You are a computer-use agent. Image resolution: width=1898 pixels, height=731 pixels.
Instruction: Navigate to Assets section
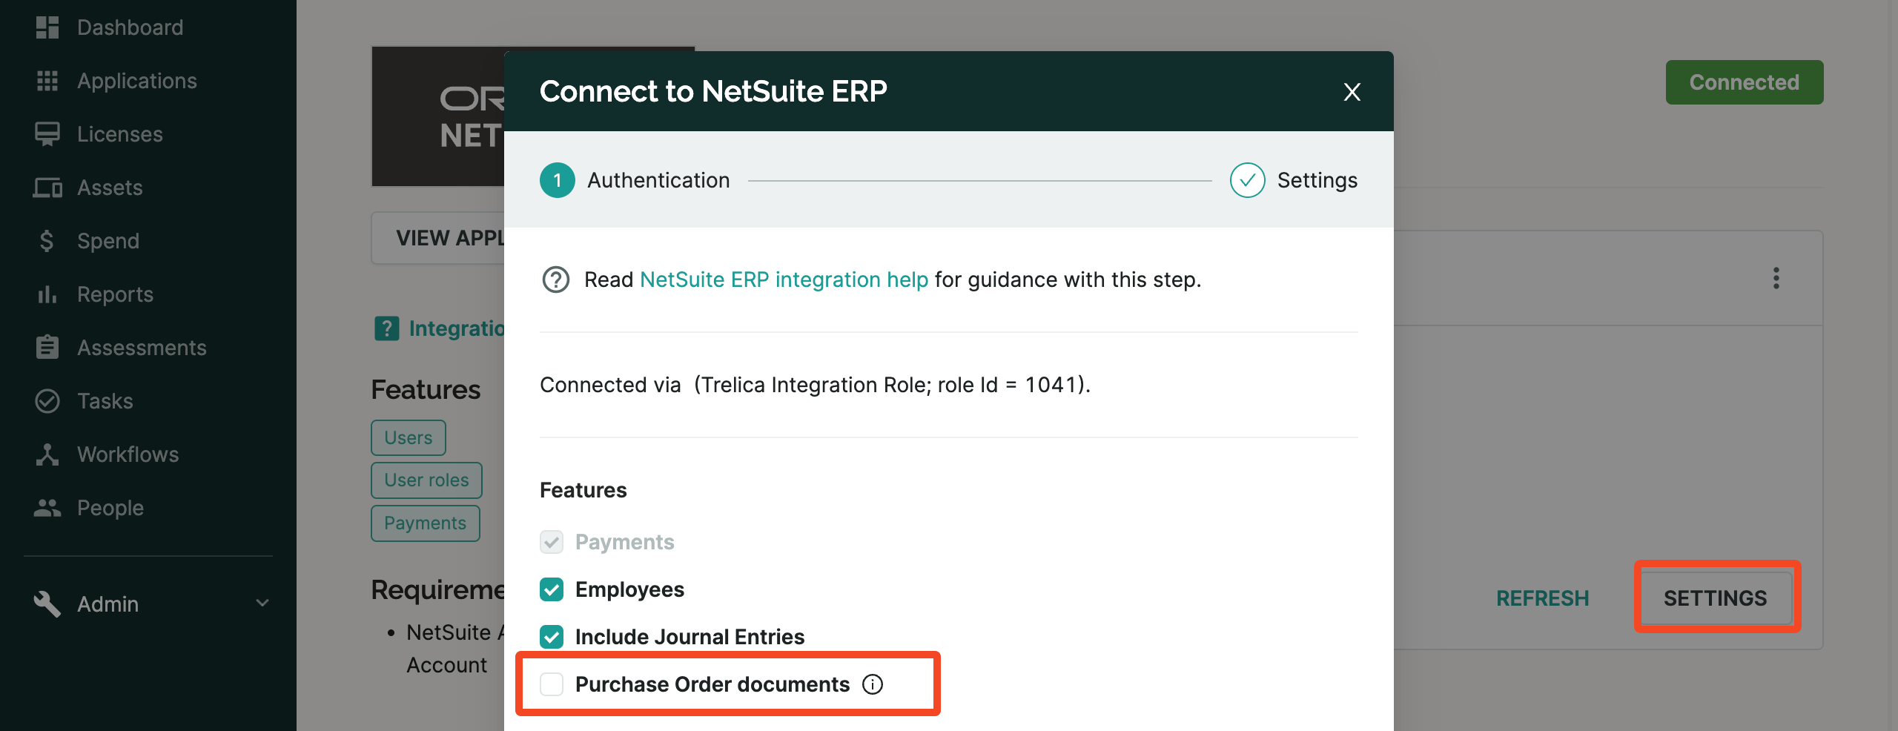tap(110, 188)
